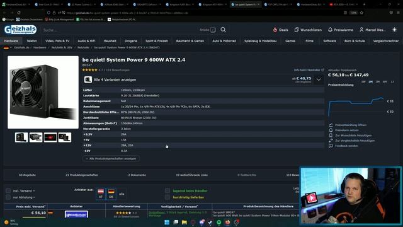Open Spotify from the taskbar

[219, 223]
